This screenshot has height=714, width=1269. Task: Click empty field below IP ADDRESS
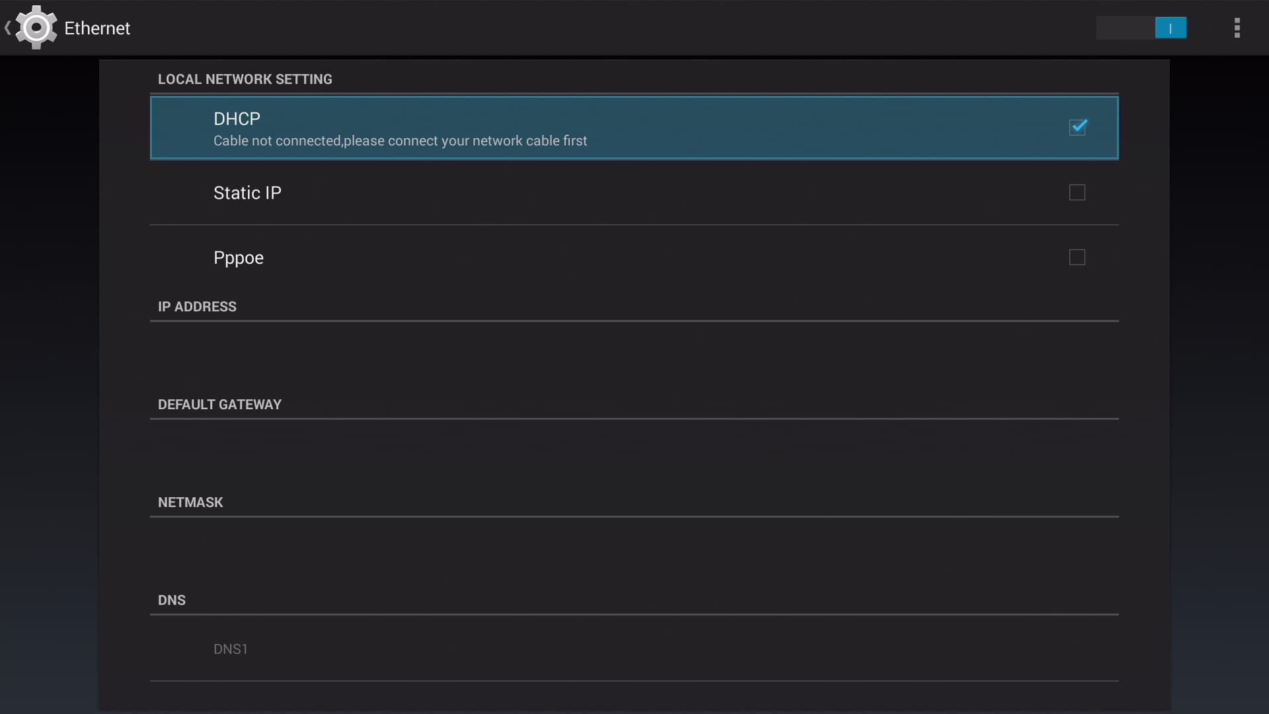point(633,356)
